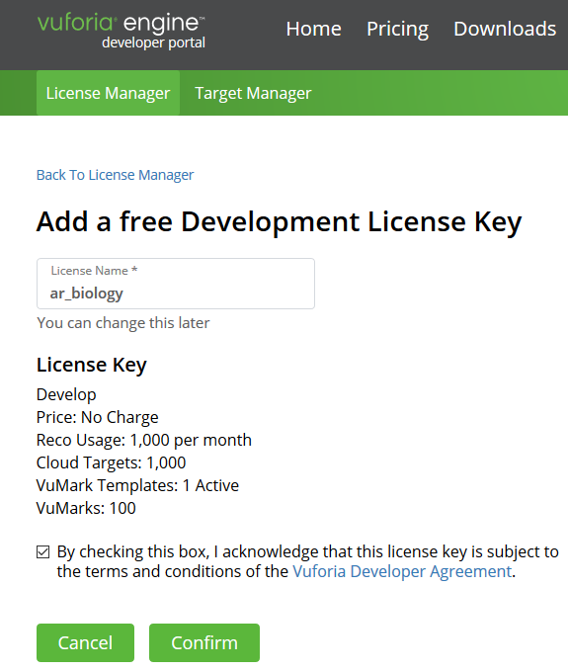The image size is (568, 671).
Task: Focus the License Name input field
Action: (176, 284)
